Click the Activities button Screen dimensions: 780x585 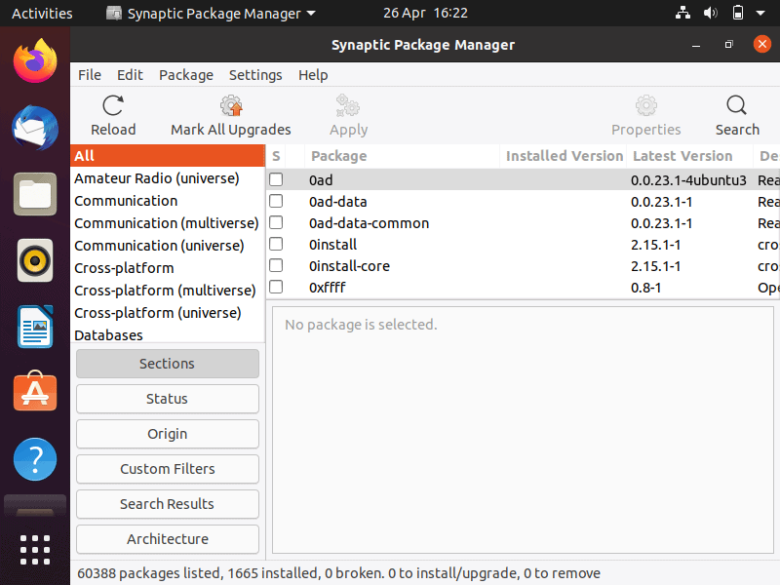pyautogui.click(x=42, y=14)
